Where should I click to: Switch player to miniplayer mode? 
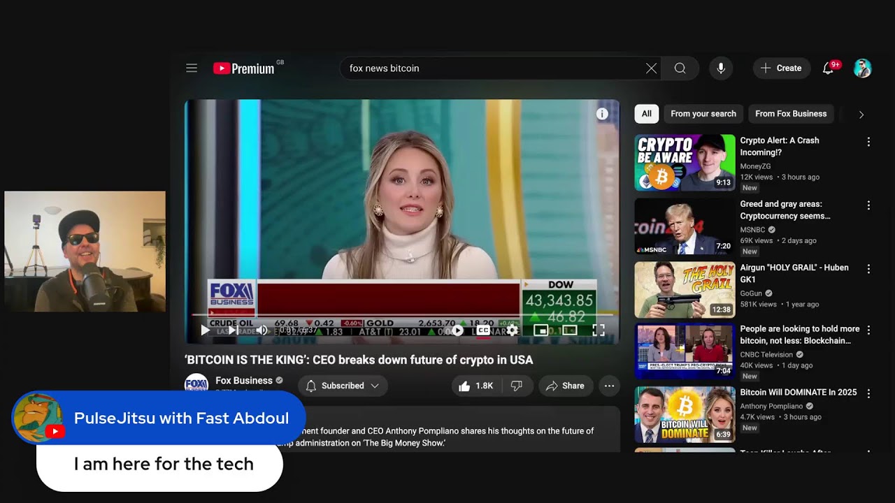pos(540,330)
